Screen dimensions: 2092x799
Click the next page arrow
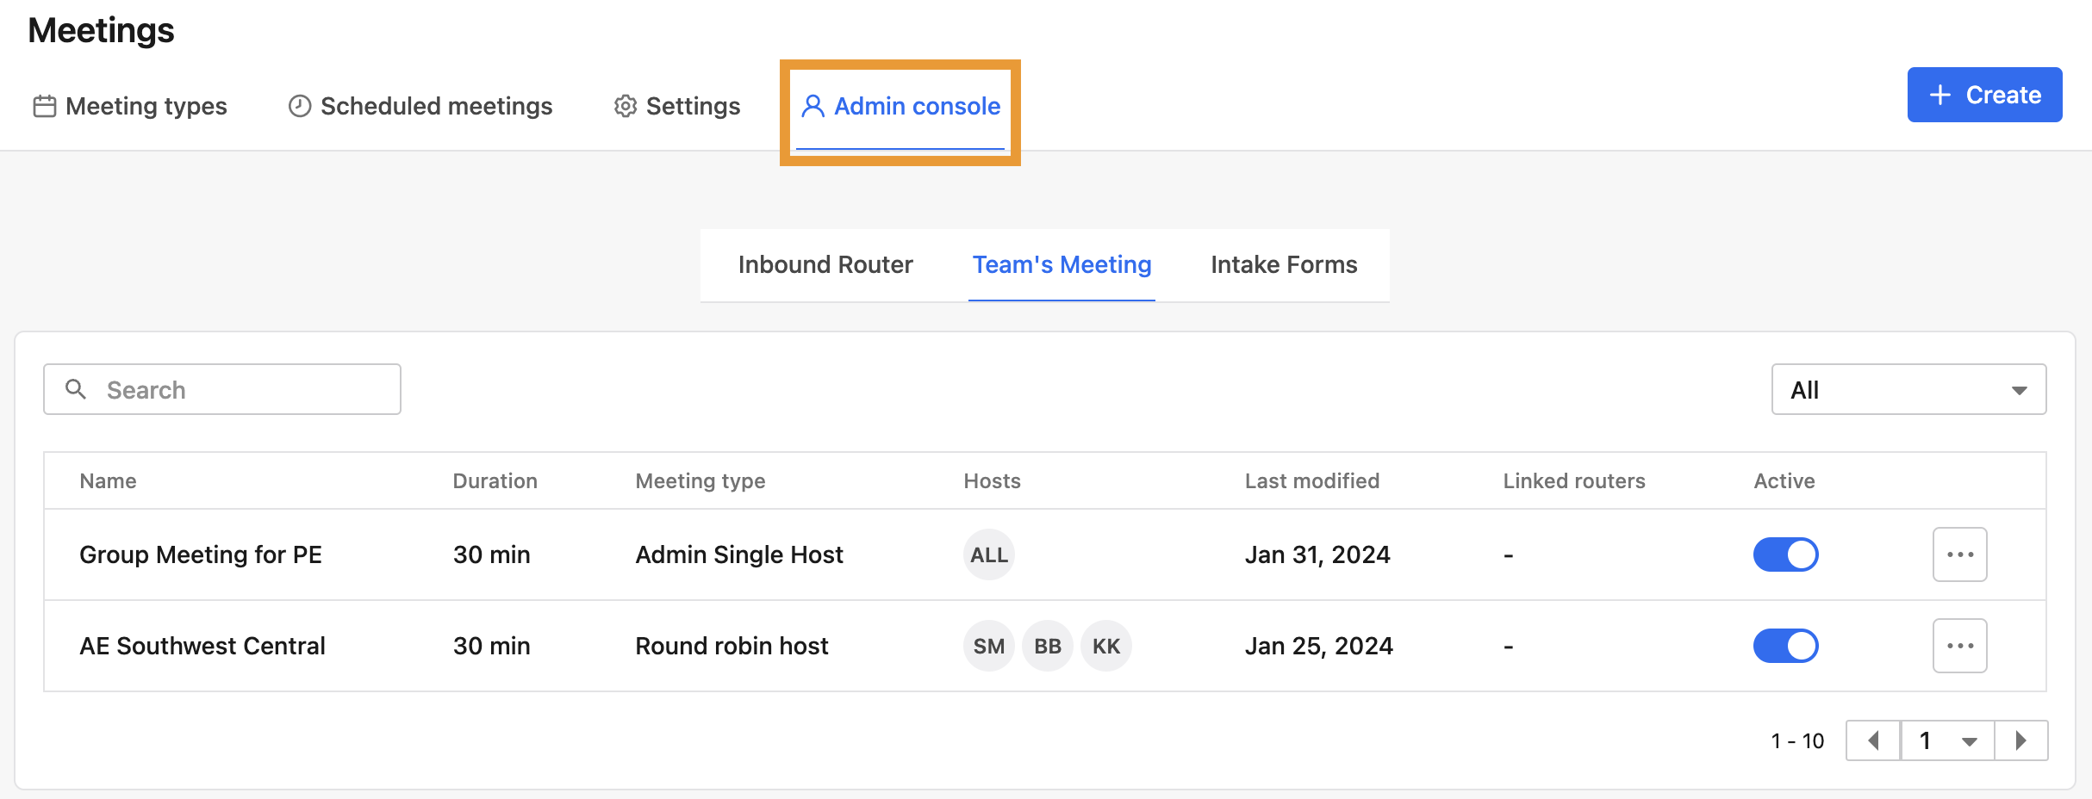2021,740
